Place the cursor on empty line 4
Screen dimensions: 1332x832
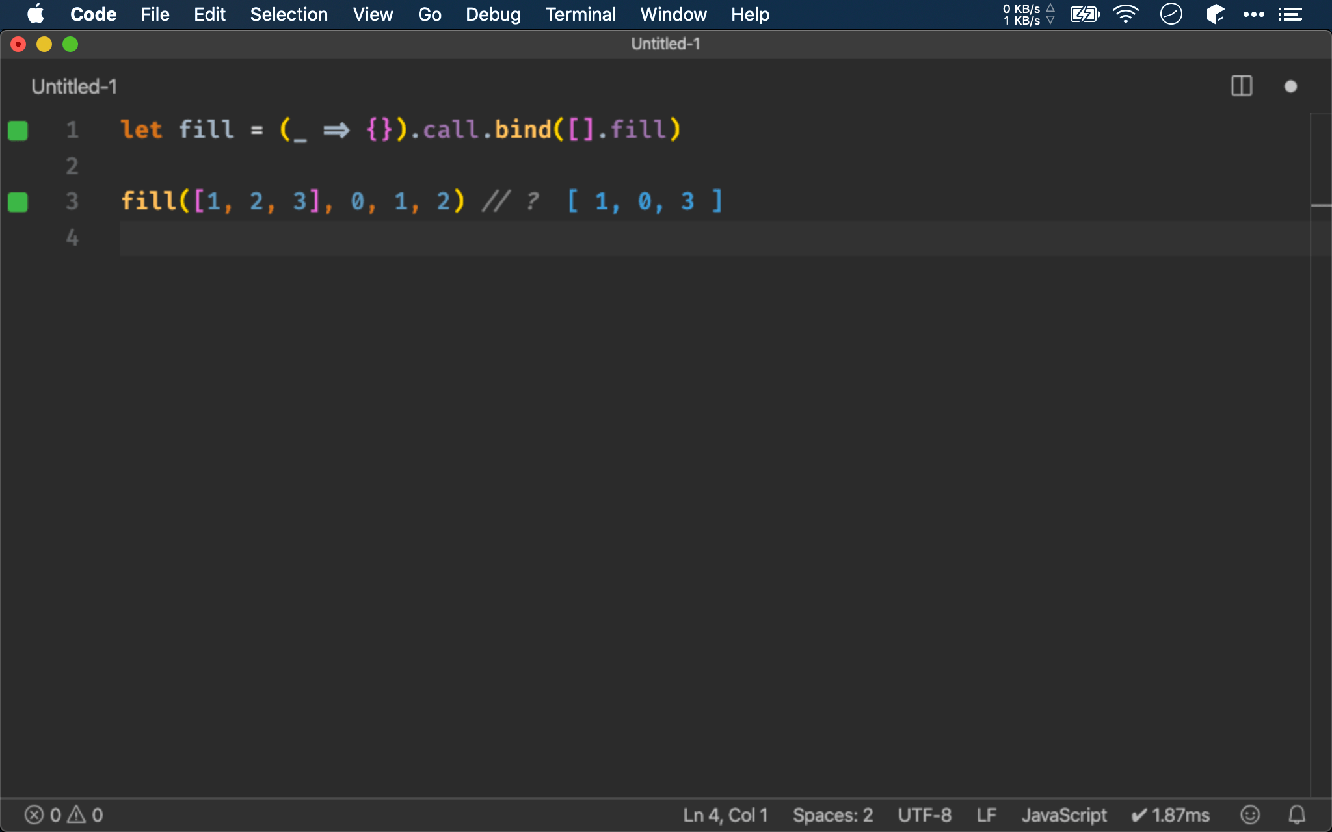[x=390, y=238]
